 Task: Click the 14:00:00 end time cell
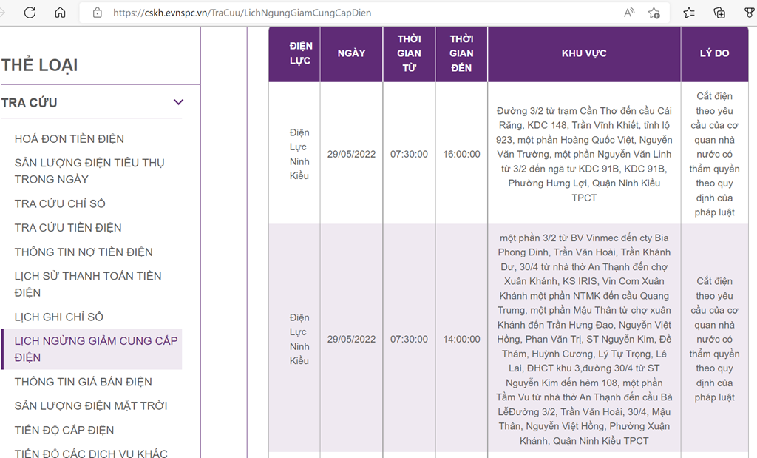tap(461, 339)
